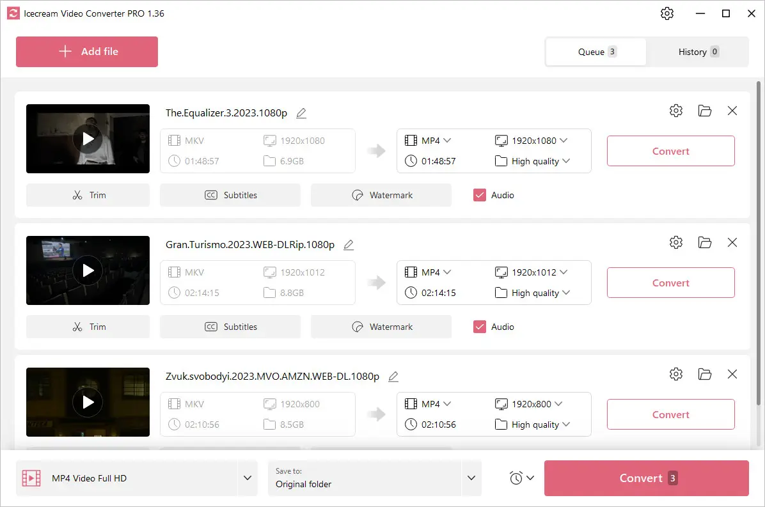Toggle Audio checkbox for The.Equalizer.3
Viewport: 765px width, 507px height.
click(x=480, y=195)
